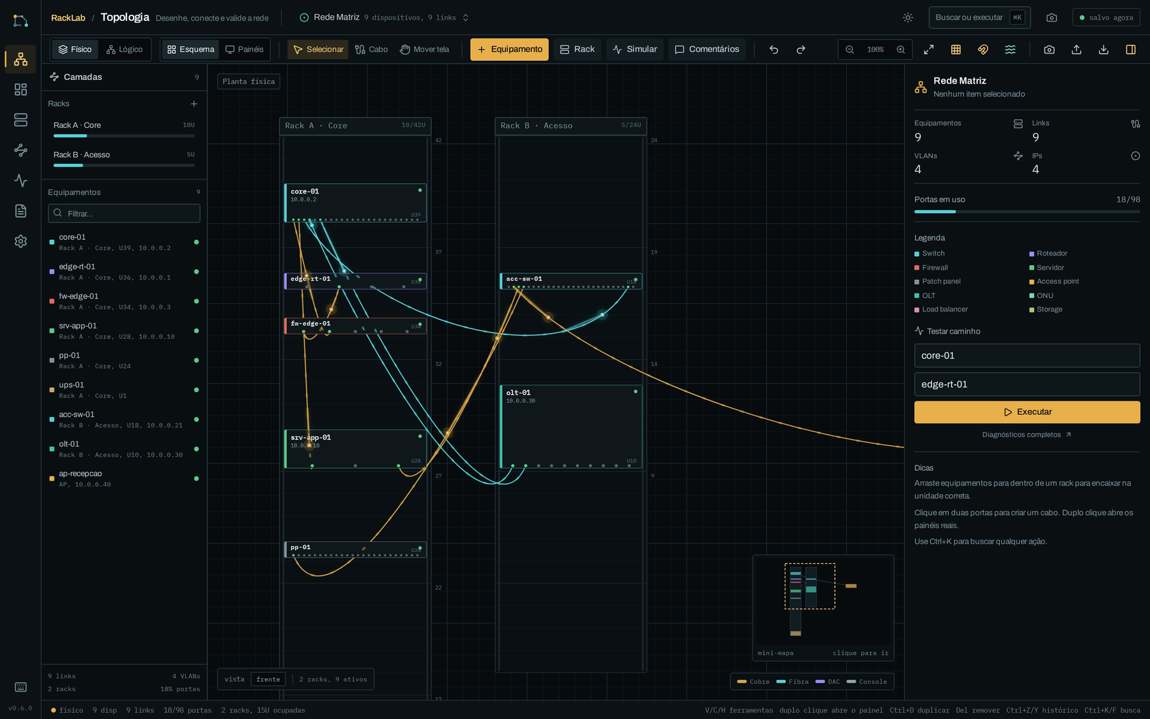Click the Equipamento add button

click(x=509, y=49)
